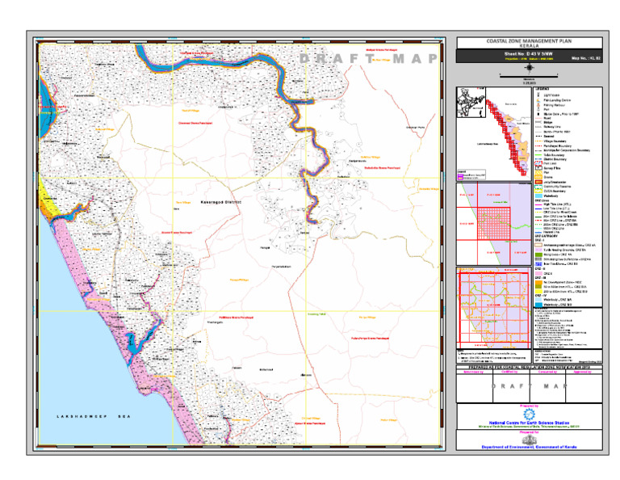Click the Government of Kerala emblem
The height and width of the screenshot is (480, 620).
[x=529, y=440]
